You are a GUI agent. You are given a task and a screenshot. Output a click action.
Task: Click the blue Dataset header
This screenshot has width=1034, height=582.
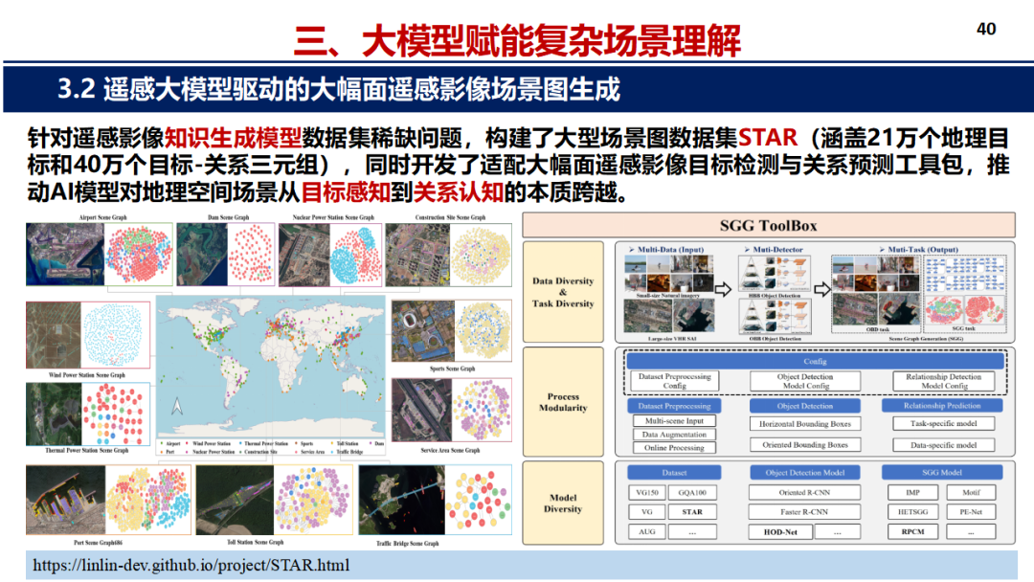tap(674, 473)
